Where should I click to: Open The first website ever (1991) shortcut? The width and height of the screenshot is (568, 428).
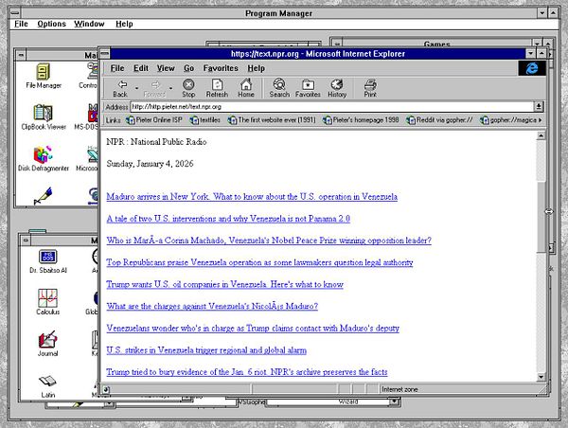tap(272, 120)
